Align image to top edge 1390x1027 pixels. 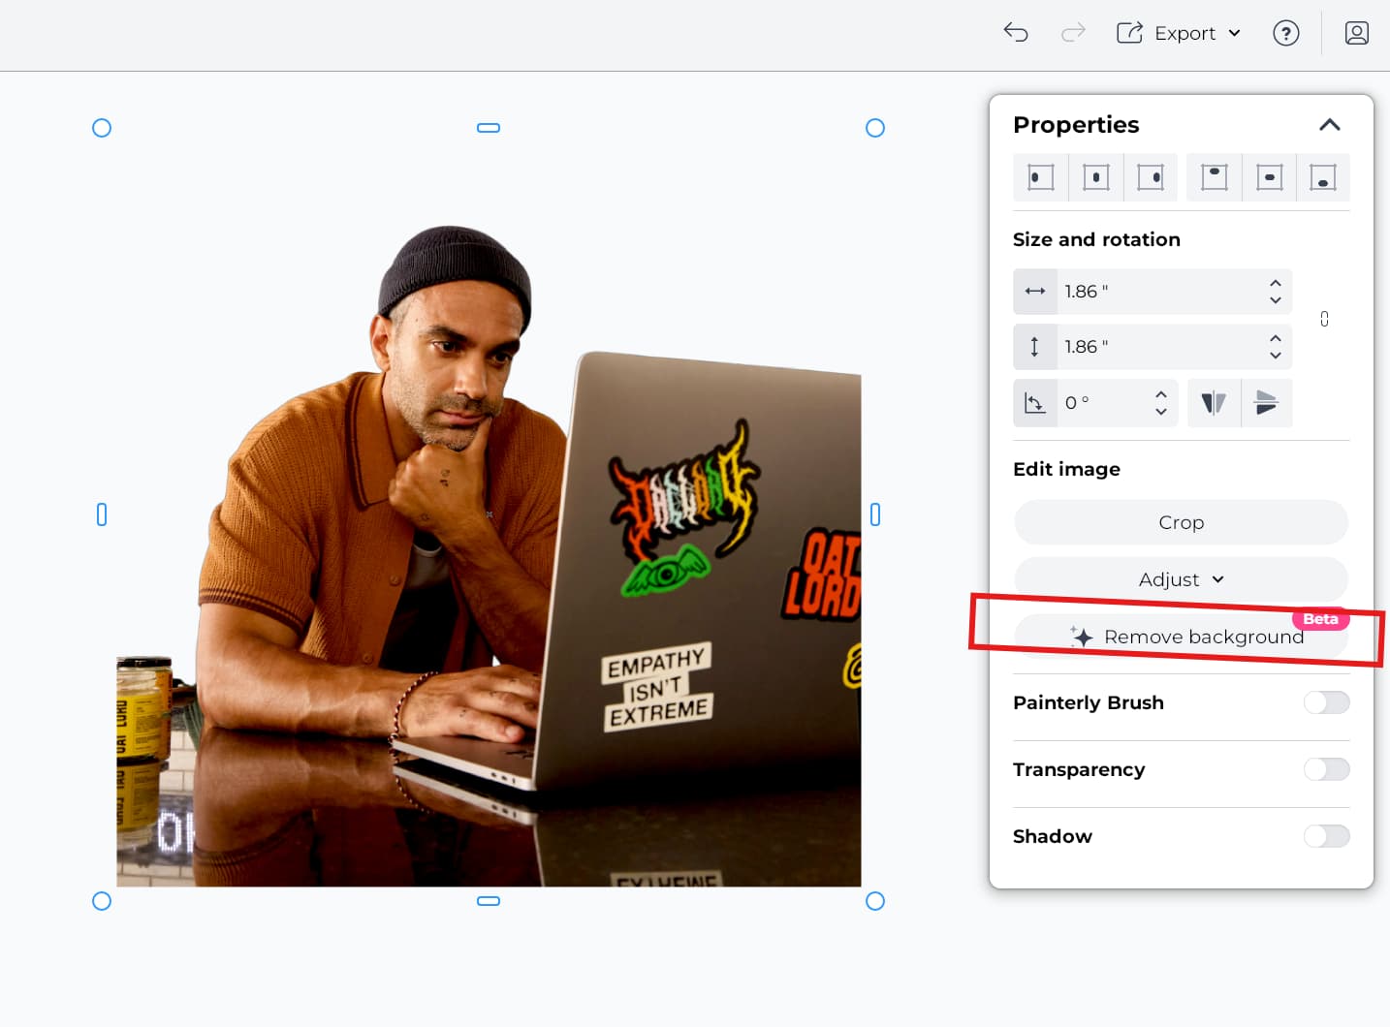point(1214,177)
